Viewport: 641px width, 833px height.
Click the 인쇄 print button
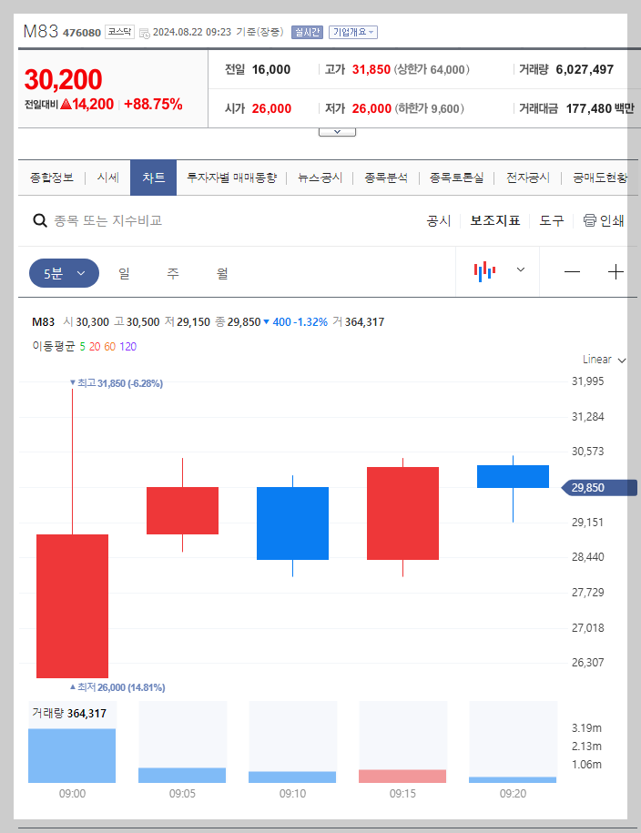pos(604,220)
